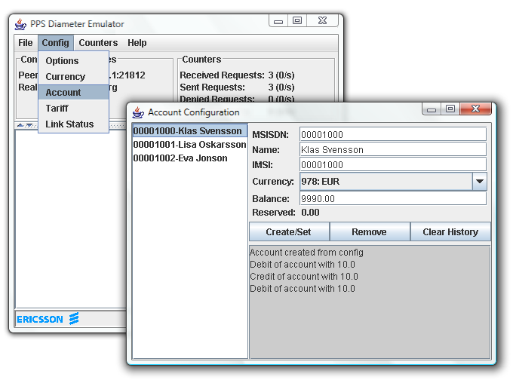Click the Config menu
Viewport: 513px width, 383px height.
tap(55, 43)
